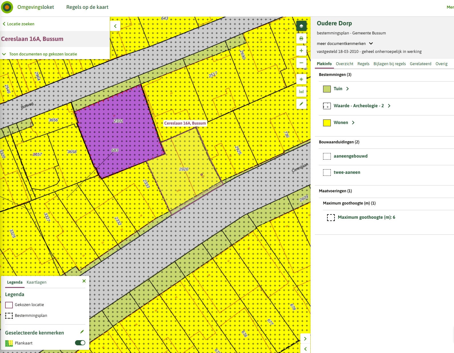The height and width of the screenshot is (353, 454).
Task: Zoom out with the minus button
Action: [x=301, y=63]
